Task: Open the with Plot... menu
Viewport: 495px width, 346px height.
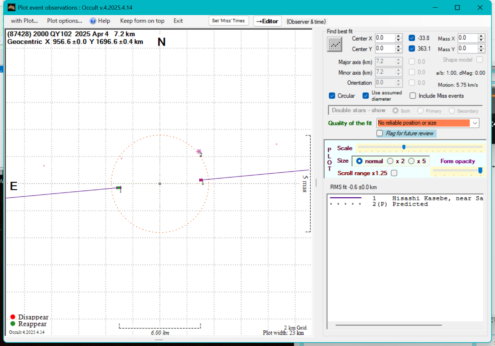Action: (x=24, y=21)
